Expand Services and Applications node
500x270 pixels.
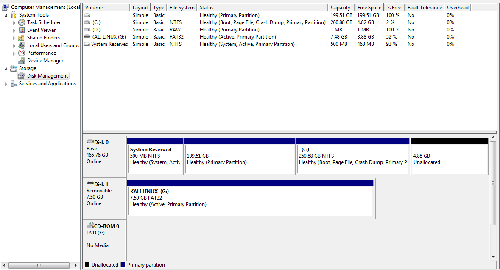(6, 84)
